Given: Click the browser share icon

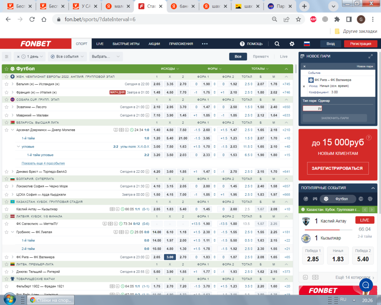Looking at the screenshot, I should click(x=287, y=19).
